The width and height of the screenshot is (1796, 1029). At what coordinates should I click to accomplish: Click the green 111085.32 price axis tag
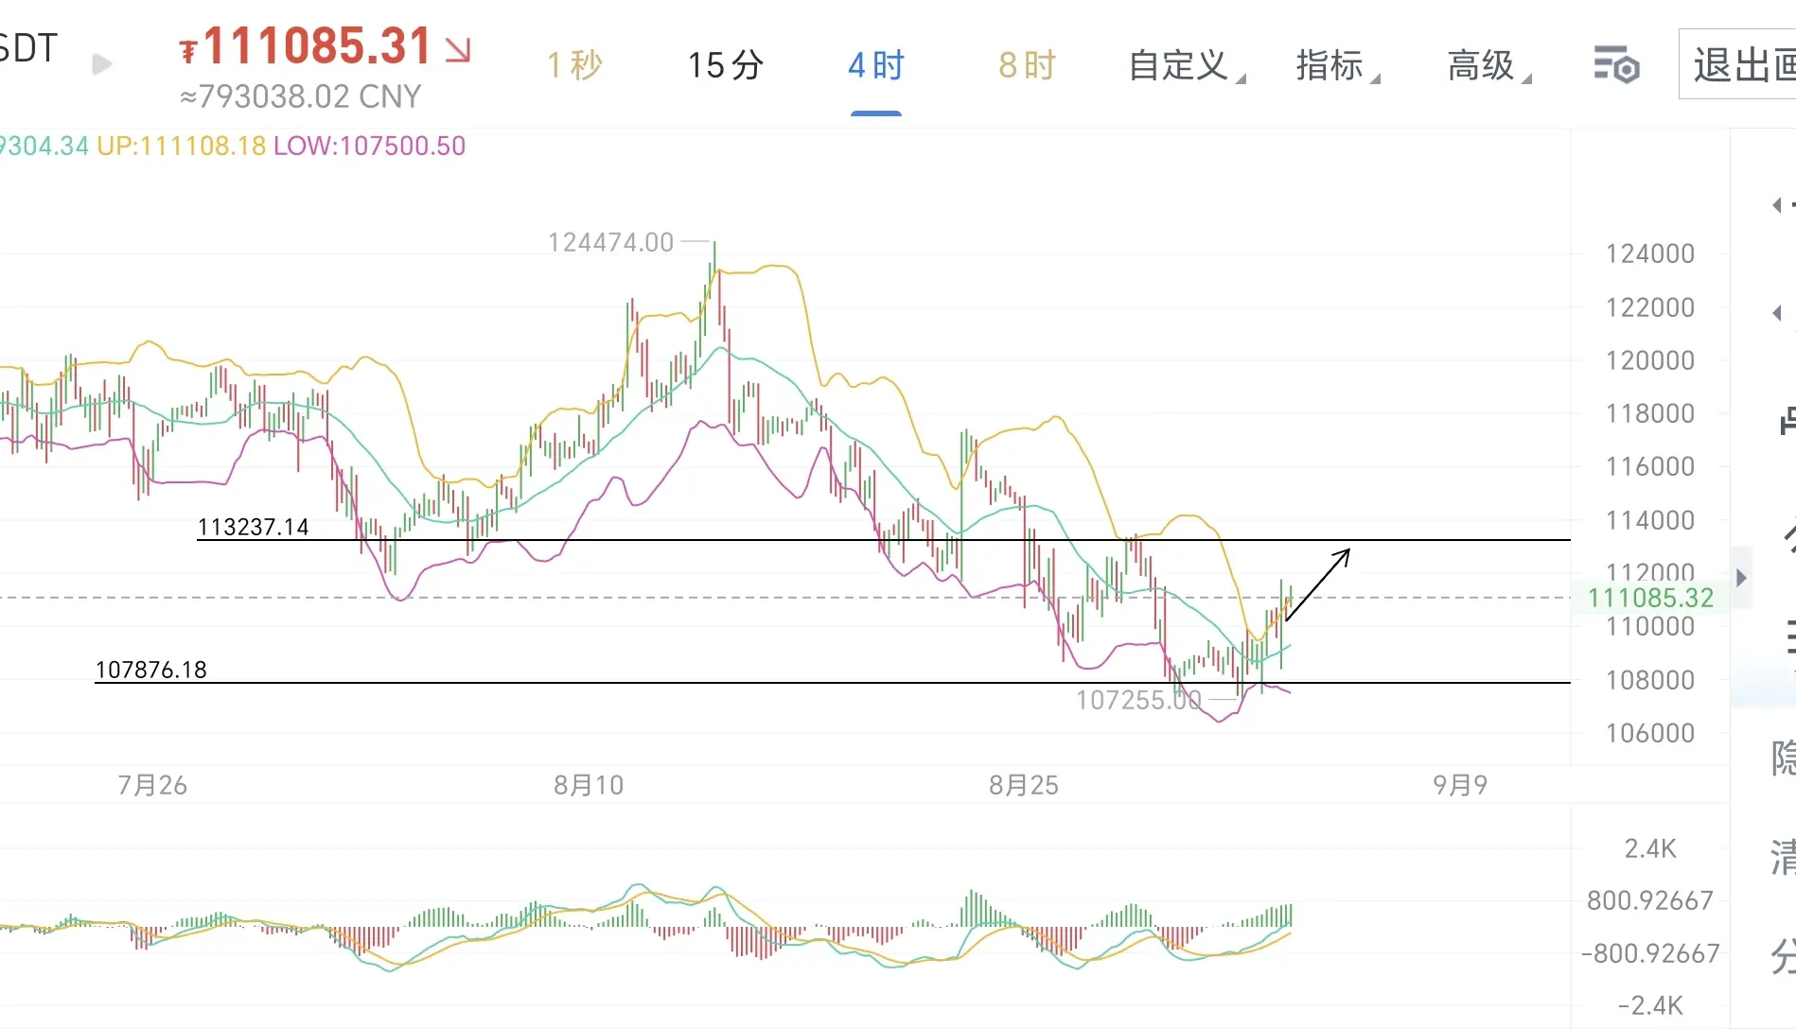(1650, 598)
